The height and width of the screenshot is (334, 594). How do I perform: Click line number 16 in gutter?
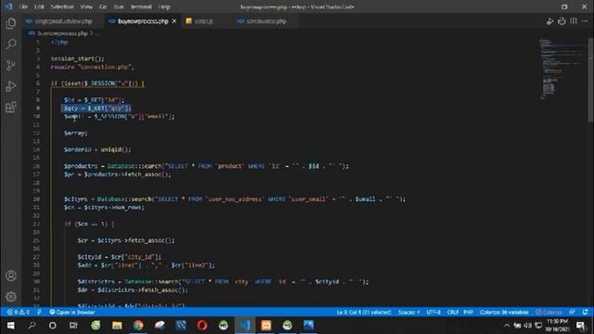(x=36, y=166)
